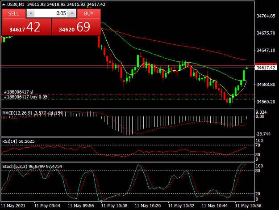This screenshot has width=279, height=210.
Task: Click the 34588.80 price scale label
Action: (266, 84)
